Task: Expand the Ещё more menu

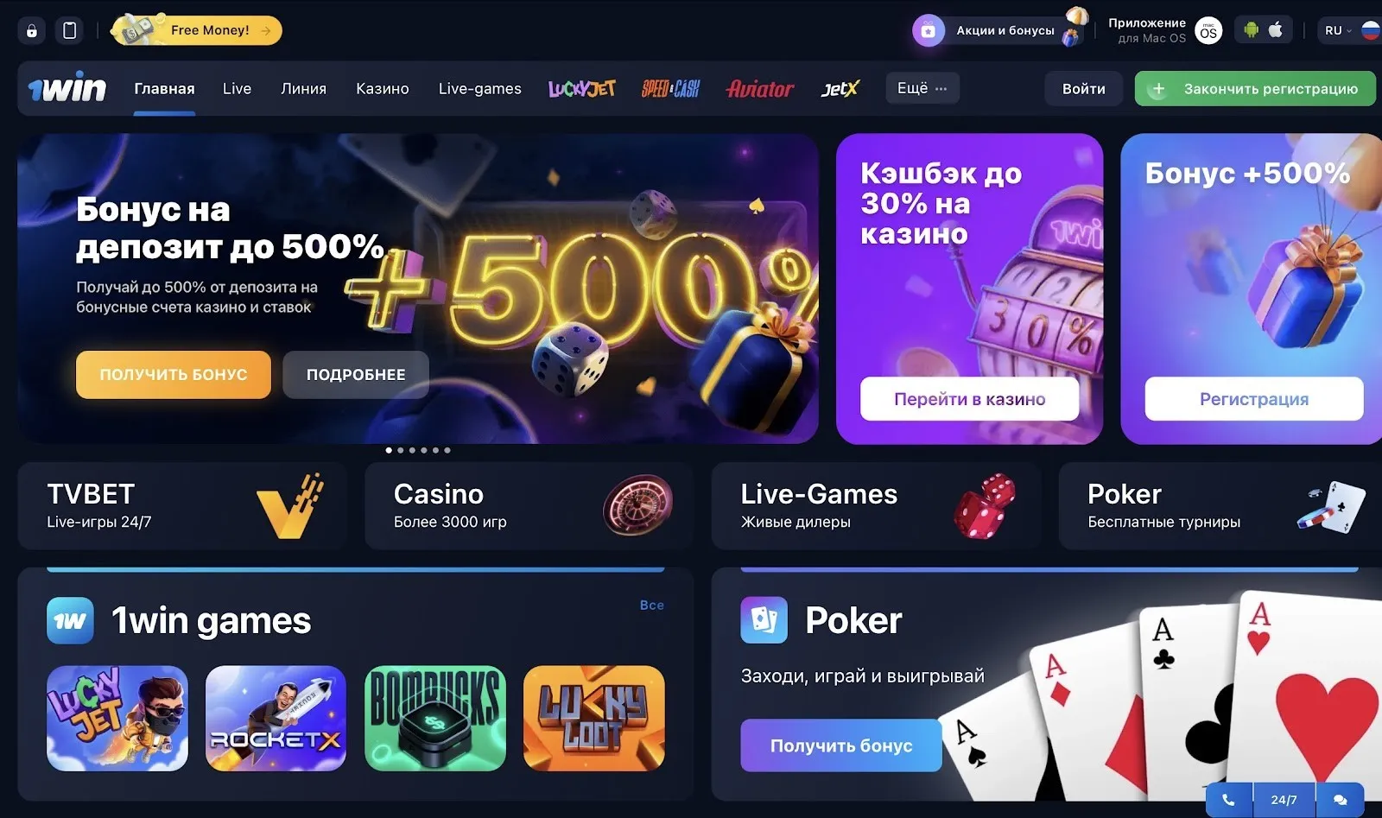Action: coord(922,88)
